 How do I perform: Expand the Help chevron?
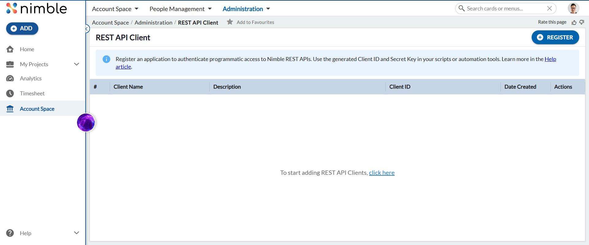coord(77,233)
